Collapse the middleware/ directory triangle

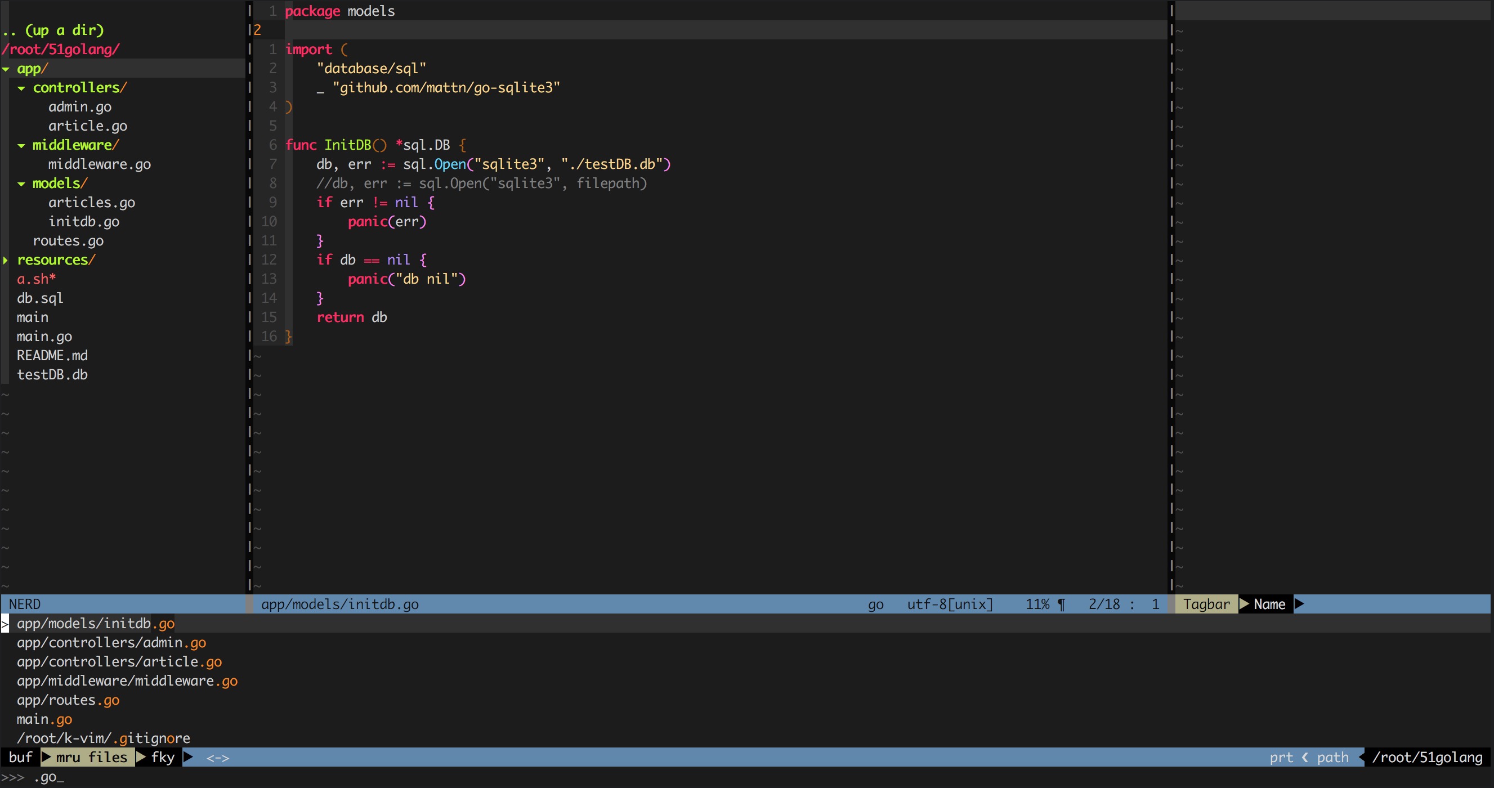(21, 146)
